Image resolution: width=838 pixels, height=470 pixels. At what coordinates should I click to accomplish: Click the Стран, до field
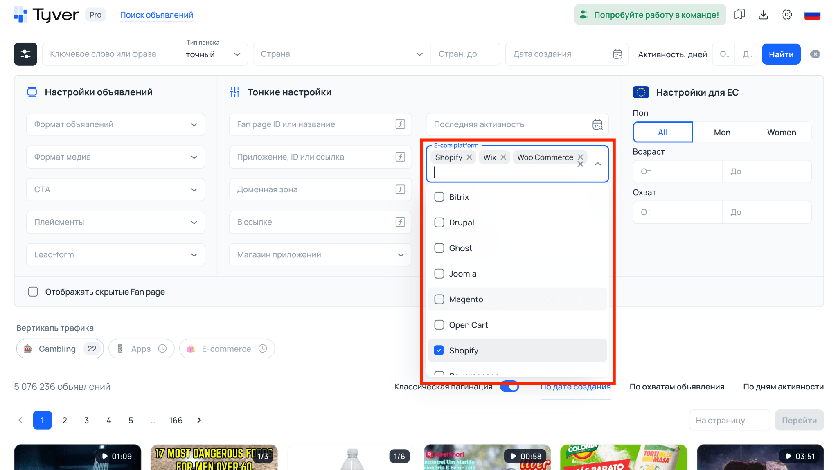pos(465,54)
